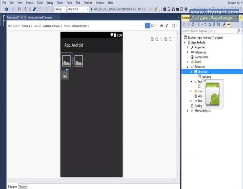
Task: Click the undo toolbar icon
Action: click(40, 9)
